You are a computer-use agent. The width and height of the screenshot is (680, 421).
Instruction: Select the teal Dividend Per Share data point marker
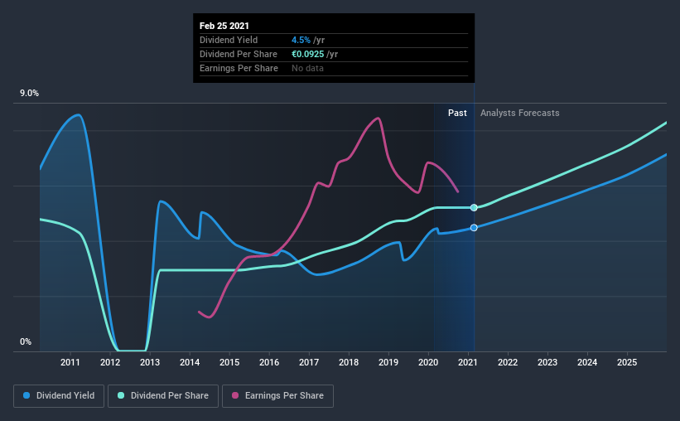474,207
